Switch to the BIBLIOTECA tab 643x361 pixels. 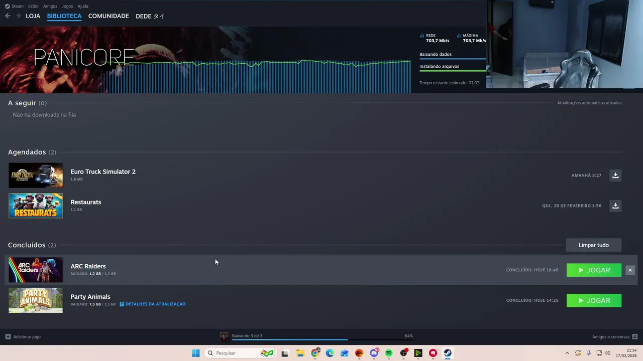click(64, 16)
